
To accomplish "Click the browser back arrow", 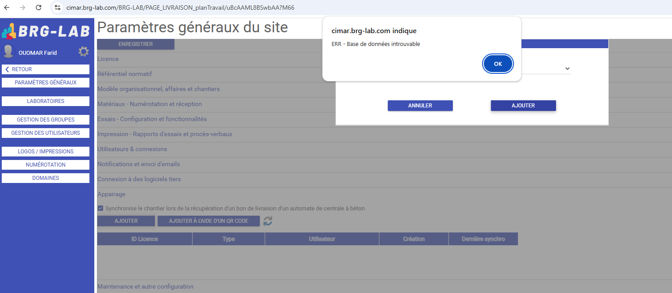I will click(7, 8).
